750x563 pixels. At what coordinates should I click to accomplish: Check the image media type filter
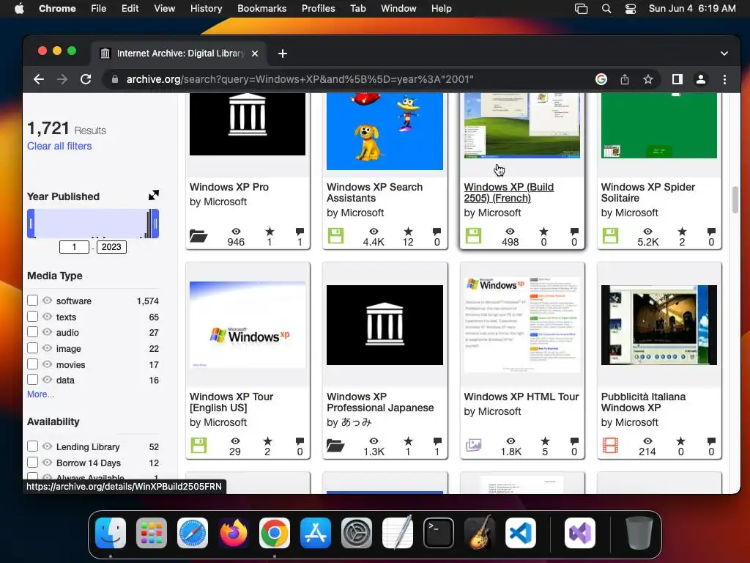(32, 348)
